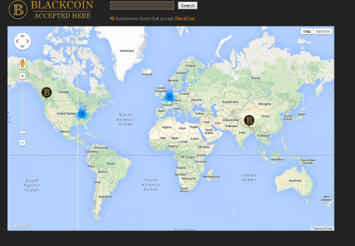Click the Iceland label on the map
This screenshot has width=355, height=246.
tap(147, 74)
